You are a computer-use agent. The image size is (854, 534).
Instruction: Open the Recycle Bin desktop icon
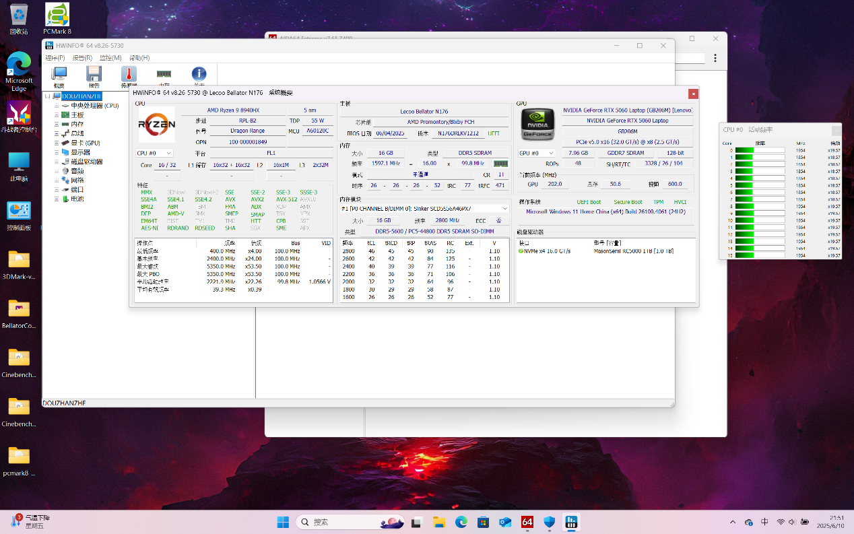[x=19, y=19]
